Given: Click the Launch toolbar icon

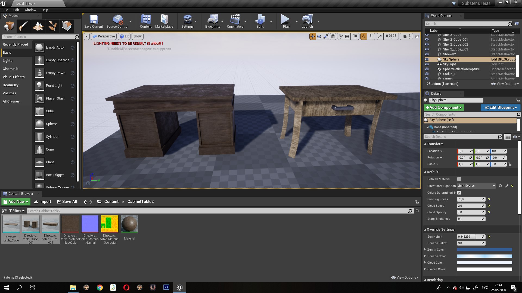Looking at the screenshot, I should click(x=307, y=21).
